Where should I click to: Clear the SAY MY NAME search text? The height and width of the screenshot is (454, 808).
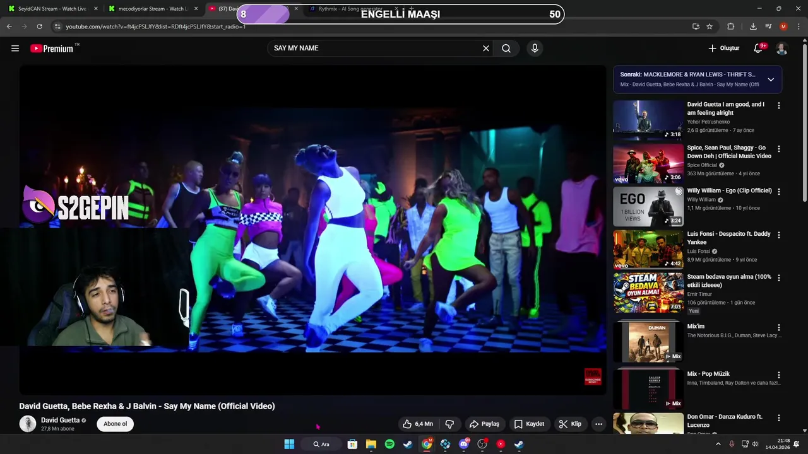(486, 48)
